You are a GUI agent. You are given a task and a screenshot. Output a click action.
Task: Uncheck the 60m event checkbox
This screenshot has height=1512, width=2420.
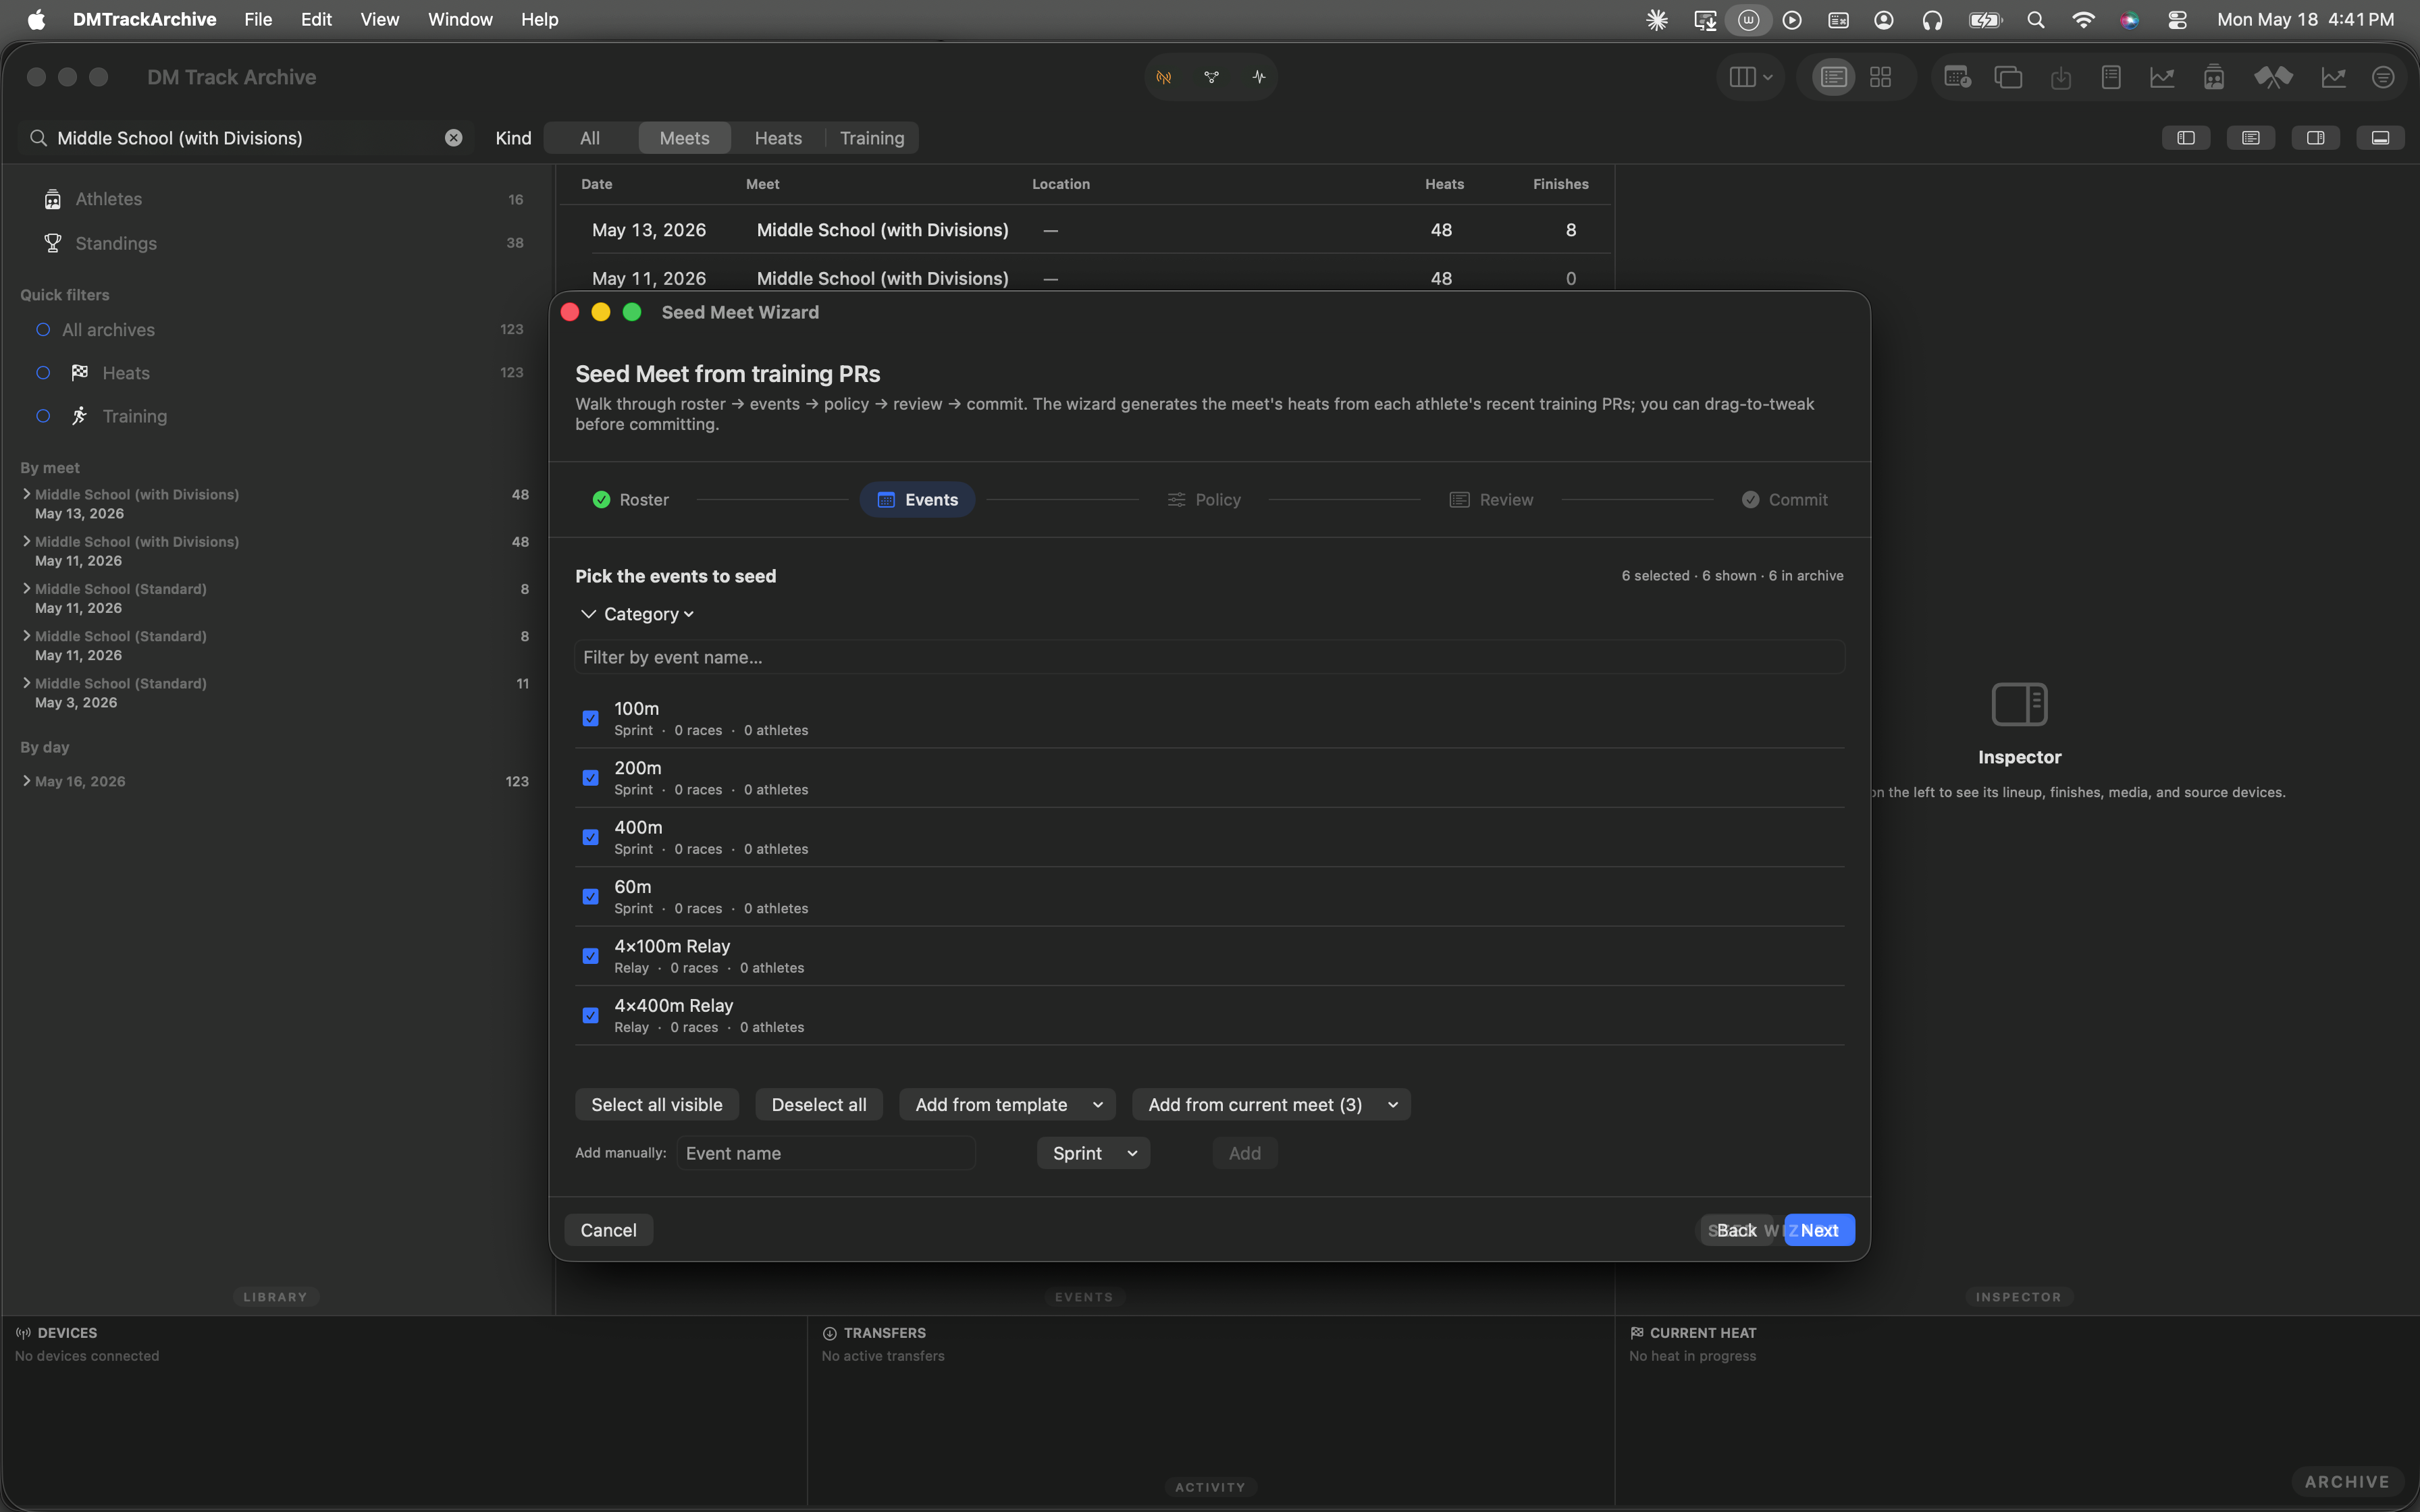(591, 897)
